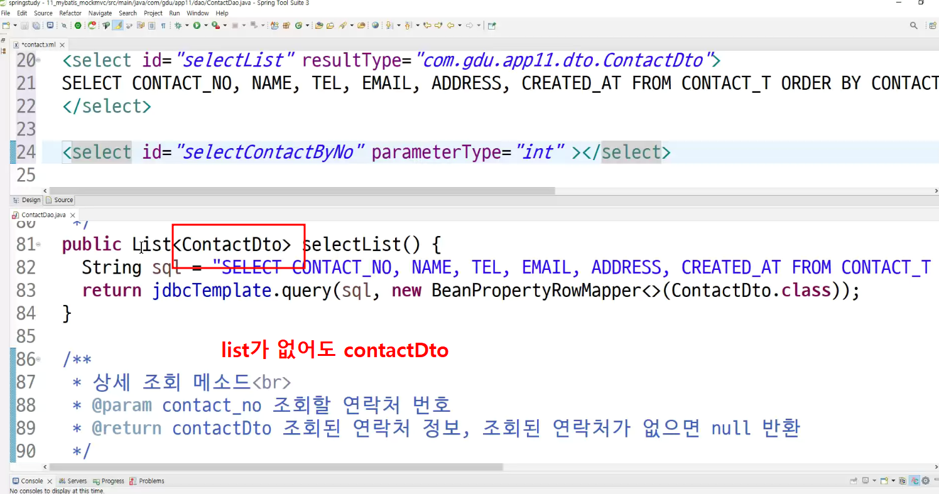This screenshot has height=494, width=939.
Task: Click the @param annotation on line 88
Action: (122, 405)
